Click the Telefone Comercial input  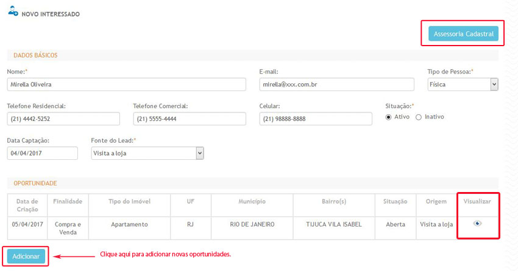point(190,119)
